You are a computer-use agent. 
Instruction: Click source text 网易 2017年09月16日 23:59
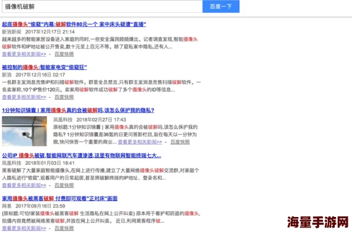[x=33, y=206]
